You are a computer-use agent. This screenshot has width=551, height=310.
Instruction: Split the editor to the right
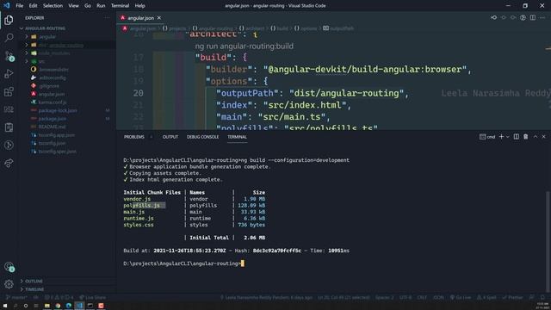(533, 17)
